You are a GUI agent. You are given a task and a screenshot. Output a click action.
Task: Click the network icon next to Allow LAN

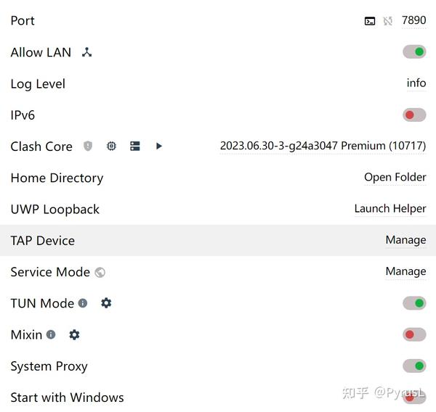(87, 52)
